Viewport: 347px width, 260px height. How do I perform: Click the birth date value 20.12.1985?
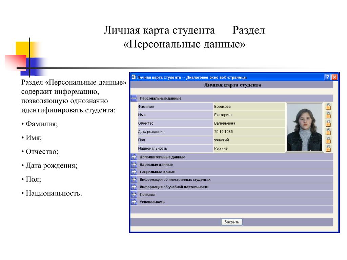[224, 132]
